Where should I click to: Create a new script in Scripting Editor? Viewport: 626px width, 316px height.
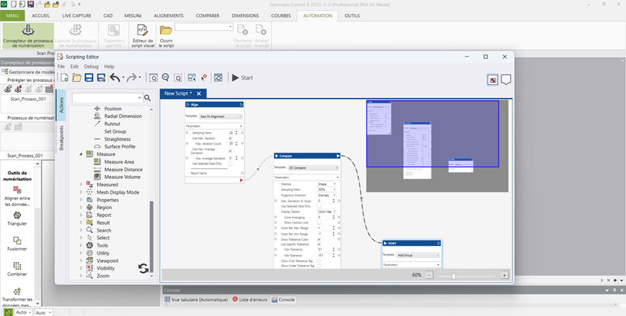tap(65, 78)
